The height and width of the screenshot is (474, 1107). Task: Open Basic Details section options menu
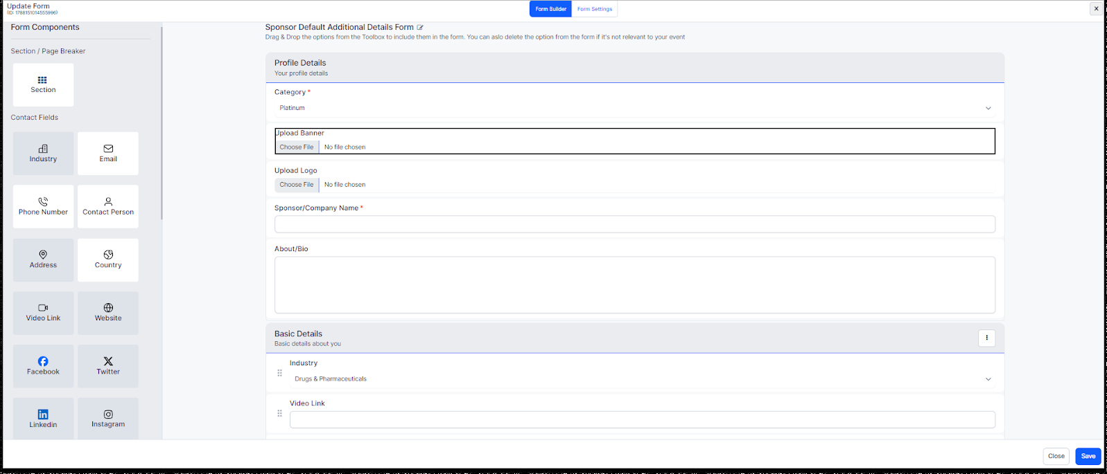click(x=987, y=338)
